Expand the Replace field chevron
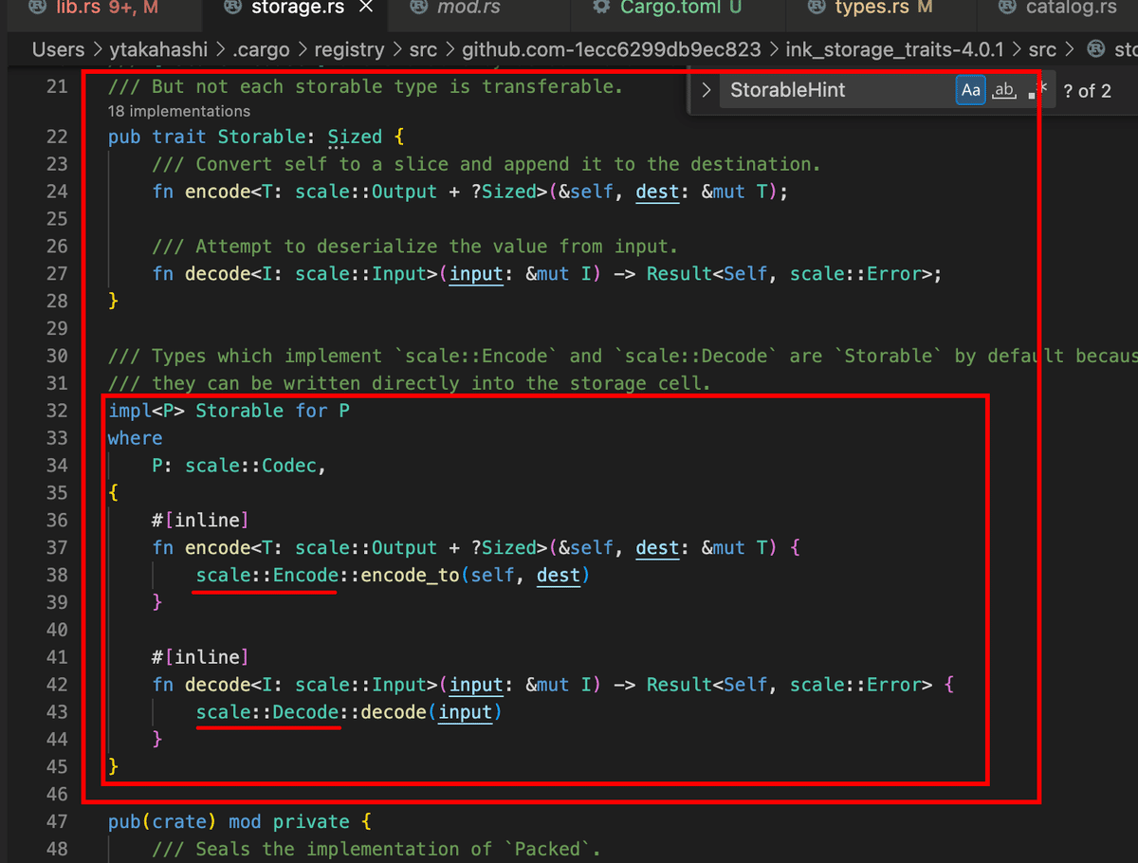The height and width of the screenshot is (863, 1138). click(706, 91)
